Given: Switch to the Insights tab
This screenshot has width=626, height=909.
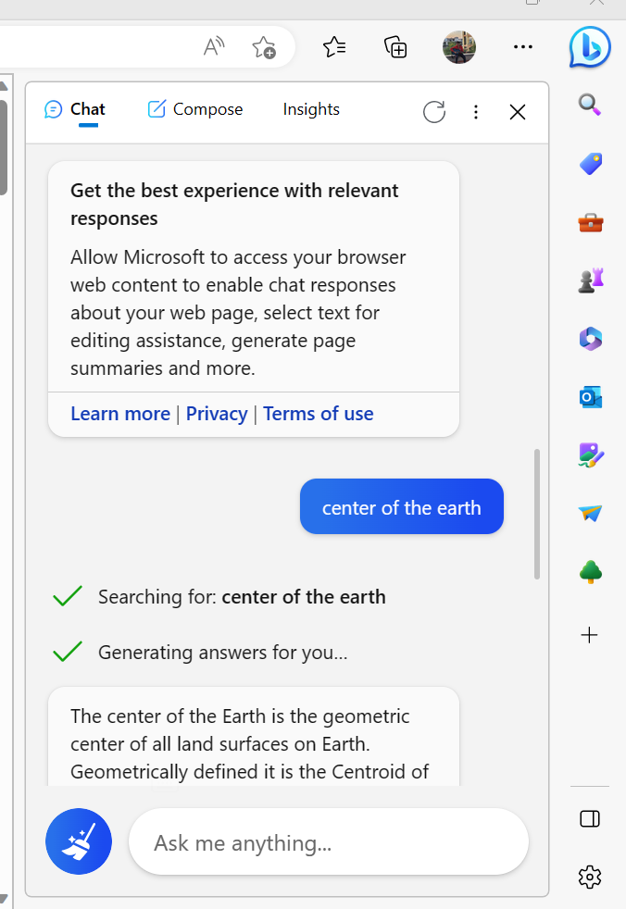Looking at the screenshot, I should coord(311,109).
